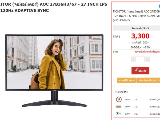Click the red promotion notice text

(x=147, y=52)
